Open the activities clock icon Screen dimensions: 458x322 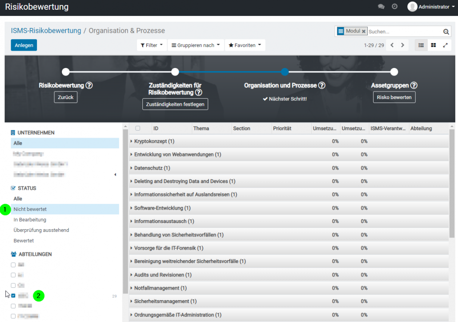pyautogui.click(x=394, y=7)
